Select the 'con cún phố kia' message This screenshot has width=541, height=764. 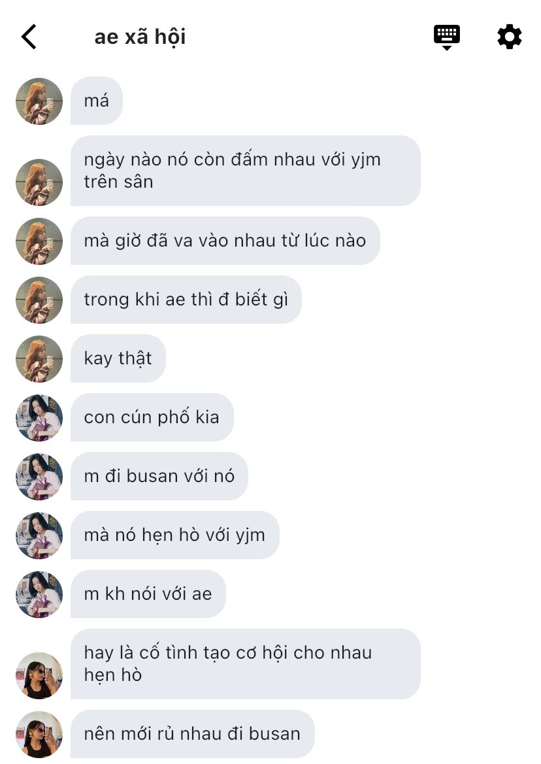pos(152,417)
